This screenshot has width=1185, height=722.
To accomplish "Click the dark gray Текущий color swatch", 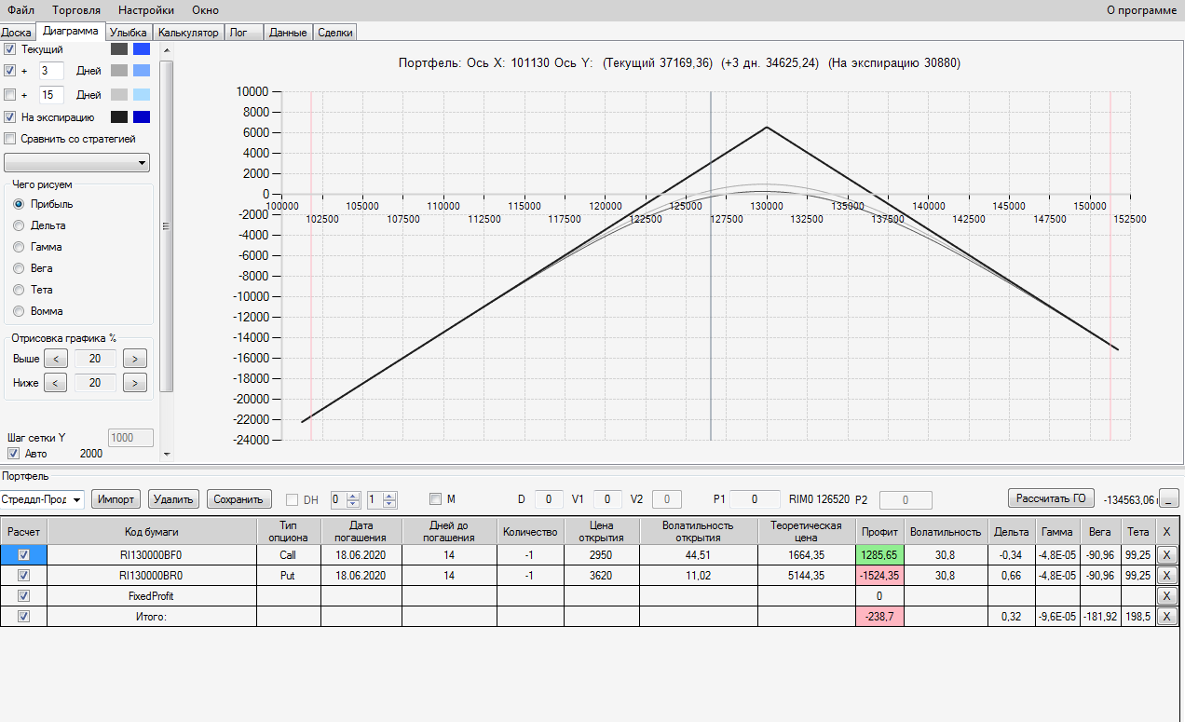I will tap(119, 48).
